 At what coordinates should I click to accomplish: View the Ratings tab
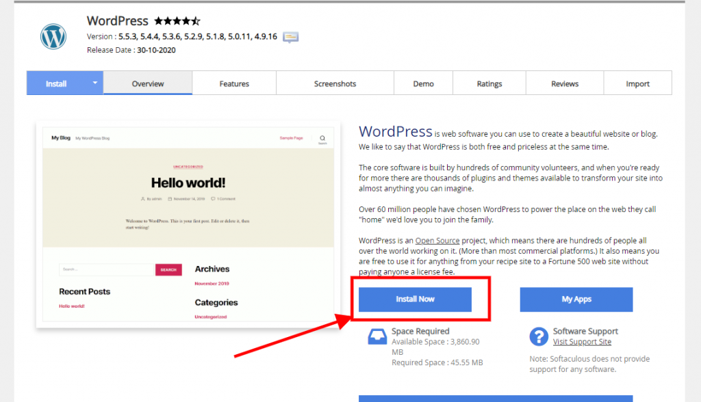489,83
